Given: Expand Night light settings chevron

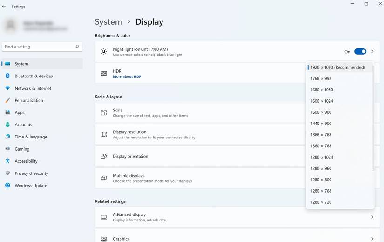Looking at the screenshot, I should [372, 52].
